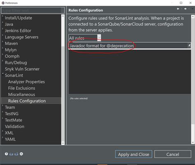Click the import preferences icon
The image size is (195, 165).
12,154
